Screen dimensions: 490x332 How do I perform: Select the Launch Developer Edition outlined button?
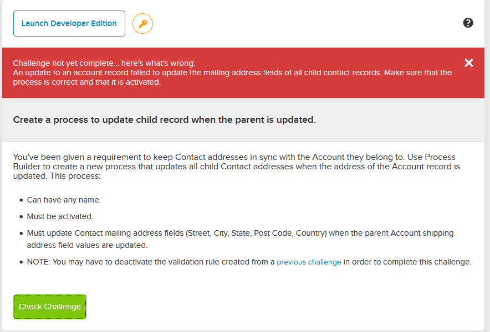pyautogui.click(x=69, y=23)
